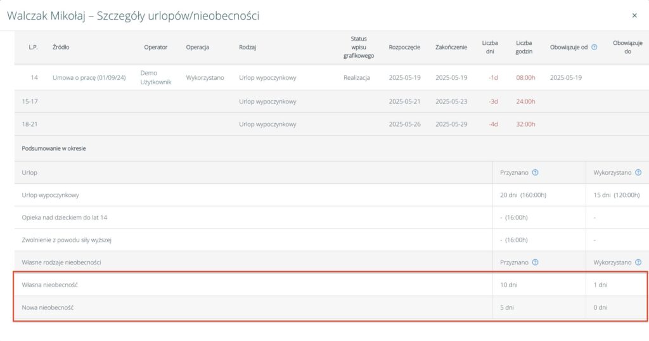
Task: Sort by the Źródło column header
Action: [x=61, y=47]
